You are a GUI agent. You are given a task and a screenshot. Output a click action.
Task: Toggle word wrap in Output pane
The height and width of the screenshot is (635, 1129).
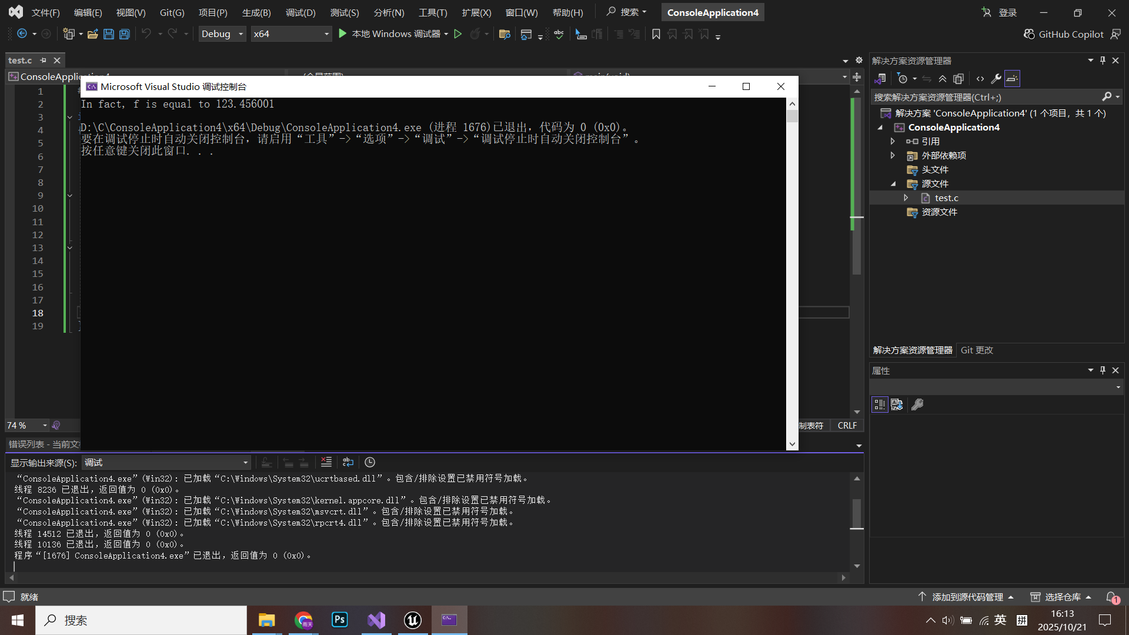[x=348, y=462]
